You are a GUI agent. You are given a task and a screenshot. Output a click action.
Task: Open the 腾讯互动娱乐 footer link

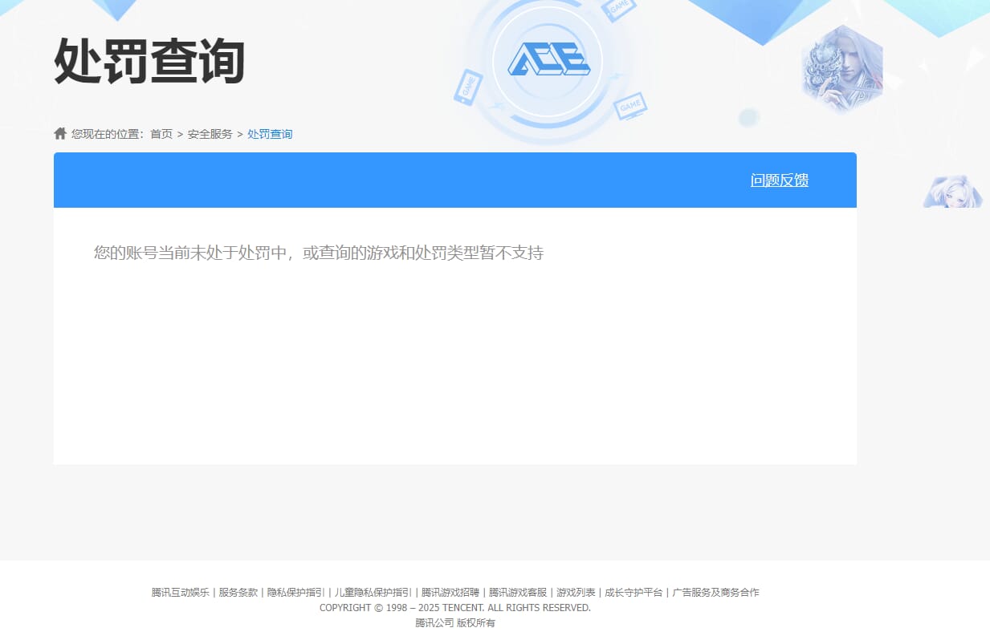click(181, 593)
